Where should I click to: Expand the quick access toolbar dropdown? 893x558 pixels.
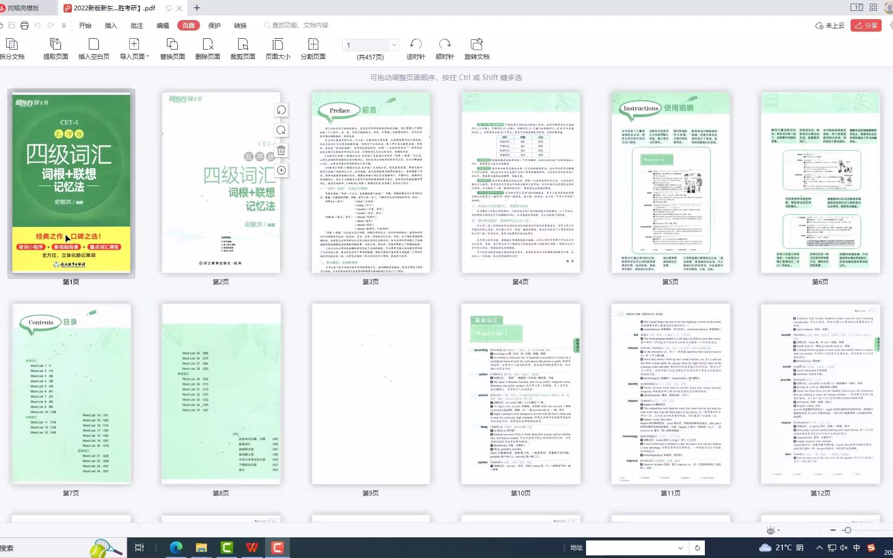(x=64, y=25)
